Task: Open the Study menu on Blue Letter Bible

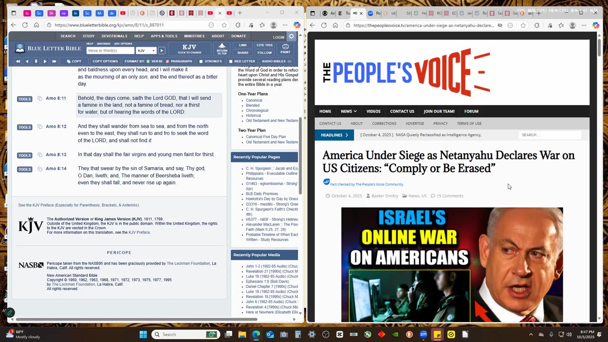Action: point(88,36)
